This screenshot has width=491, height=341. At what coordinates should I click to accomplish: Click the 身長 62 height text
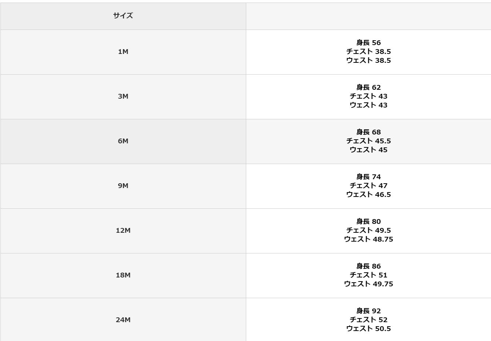(368, 88)
